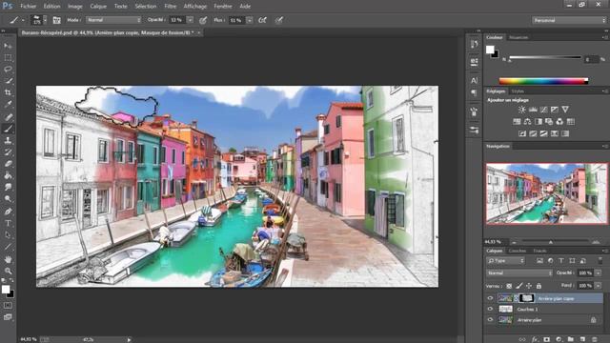The image size is (610, 343).
Task: Click the zoom percentage field in status bar
Action: click(28, 339)
